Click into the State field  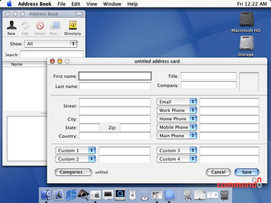click(x=89, y=128)
